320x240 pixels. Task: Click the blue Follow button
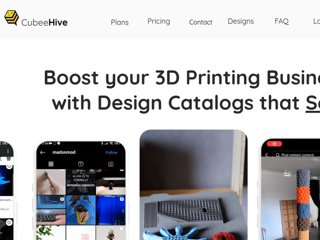tap(111, 153)
